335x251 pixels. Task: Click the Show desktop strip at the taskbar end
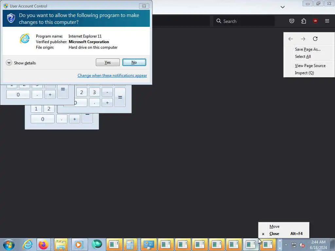click(333, 245)
